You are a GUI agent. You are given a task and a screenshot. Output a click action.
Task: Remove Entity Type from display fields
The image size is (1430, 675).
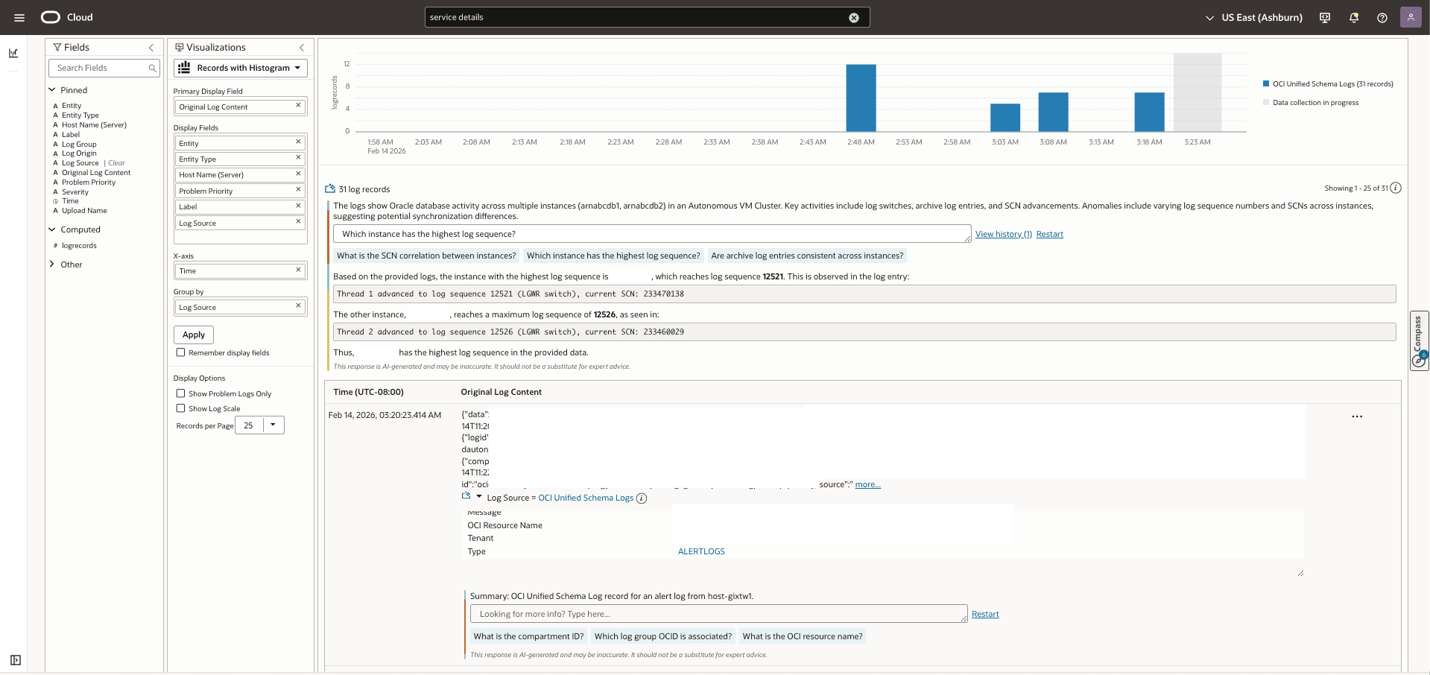pyautogui.click(x=298, y=158)
